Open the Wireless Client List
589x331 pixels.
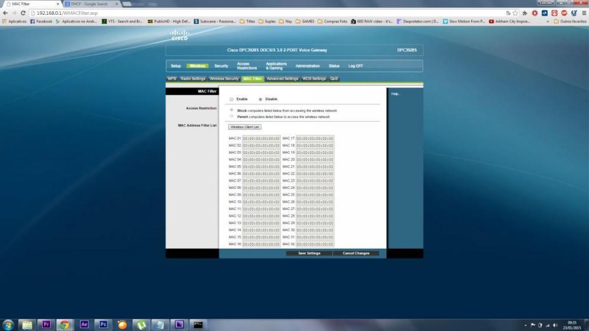[x=244, y=127]
